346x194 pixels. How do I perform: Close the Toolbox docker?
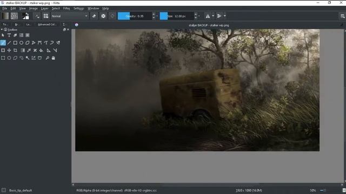(68, 30)
